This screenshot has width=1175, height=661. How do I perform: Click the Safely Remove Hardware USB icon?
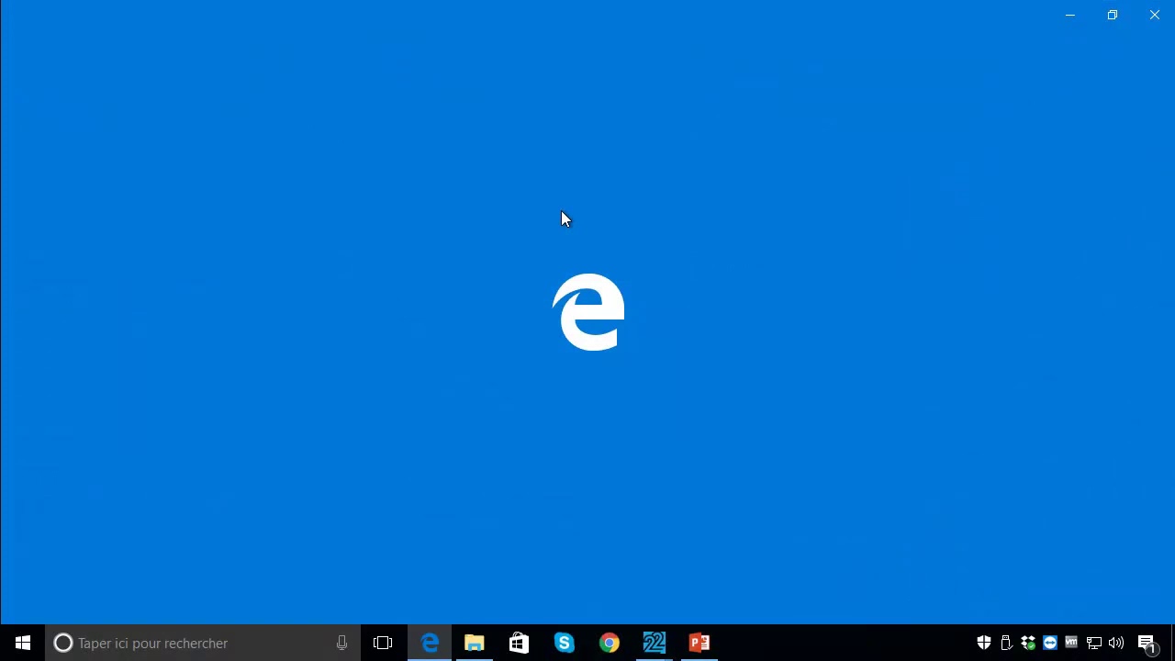pos(1006,643)
